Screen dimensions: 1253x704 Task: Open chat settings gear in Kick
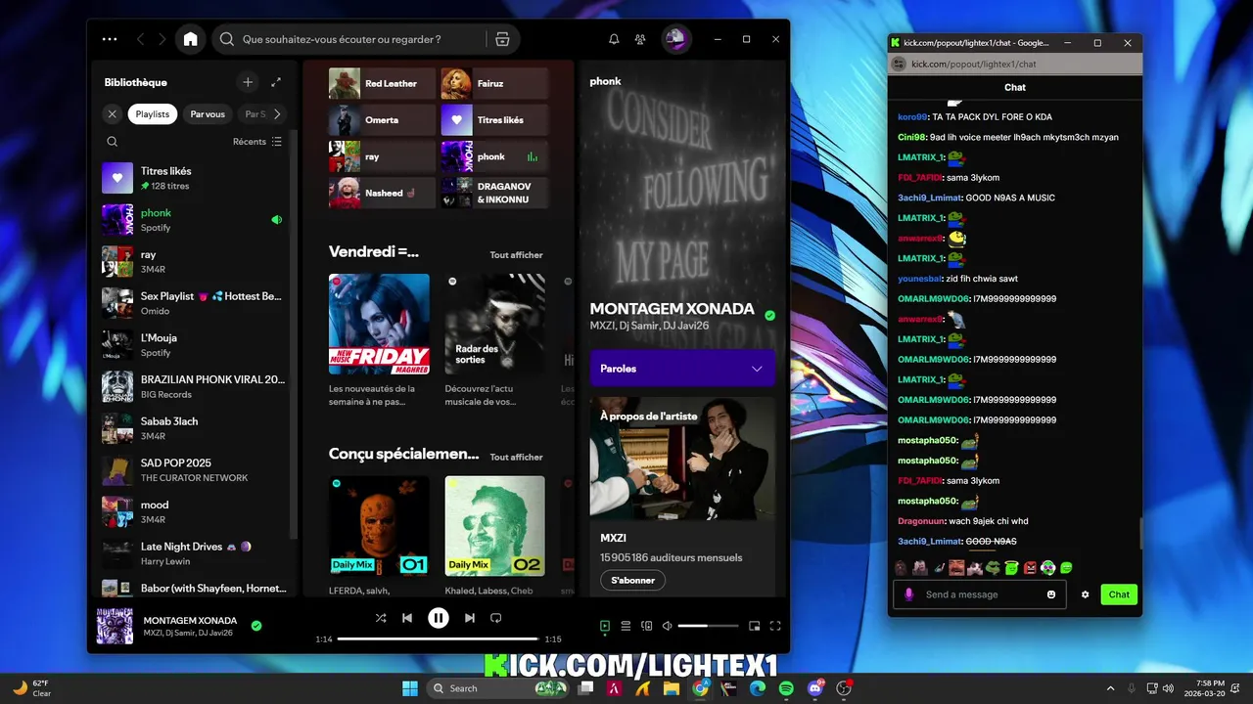1085,594
